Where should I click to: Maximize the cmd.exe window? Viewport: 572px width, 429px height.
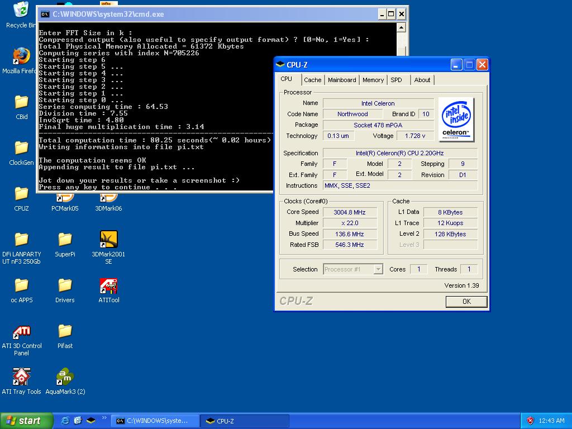[x=391, y=14]
